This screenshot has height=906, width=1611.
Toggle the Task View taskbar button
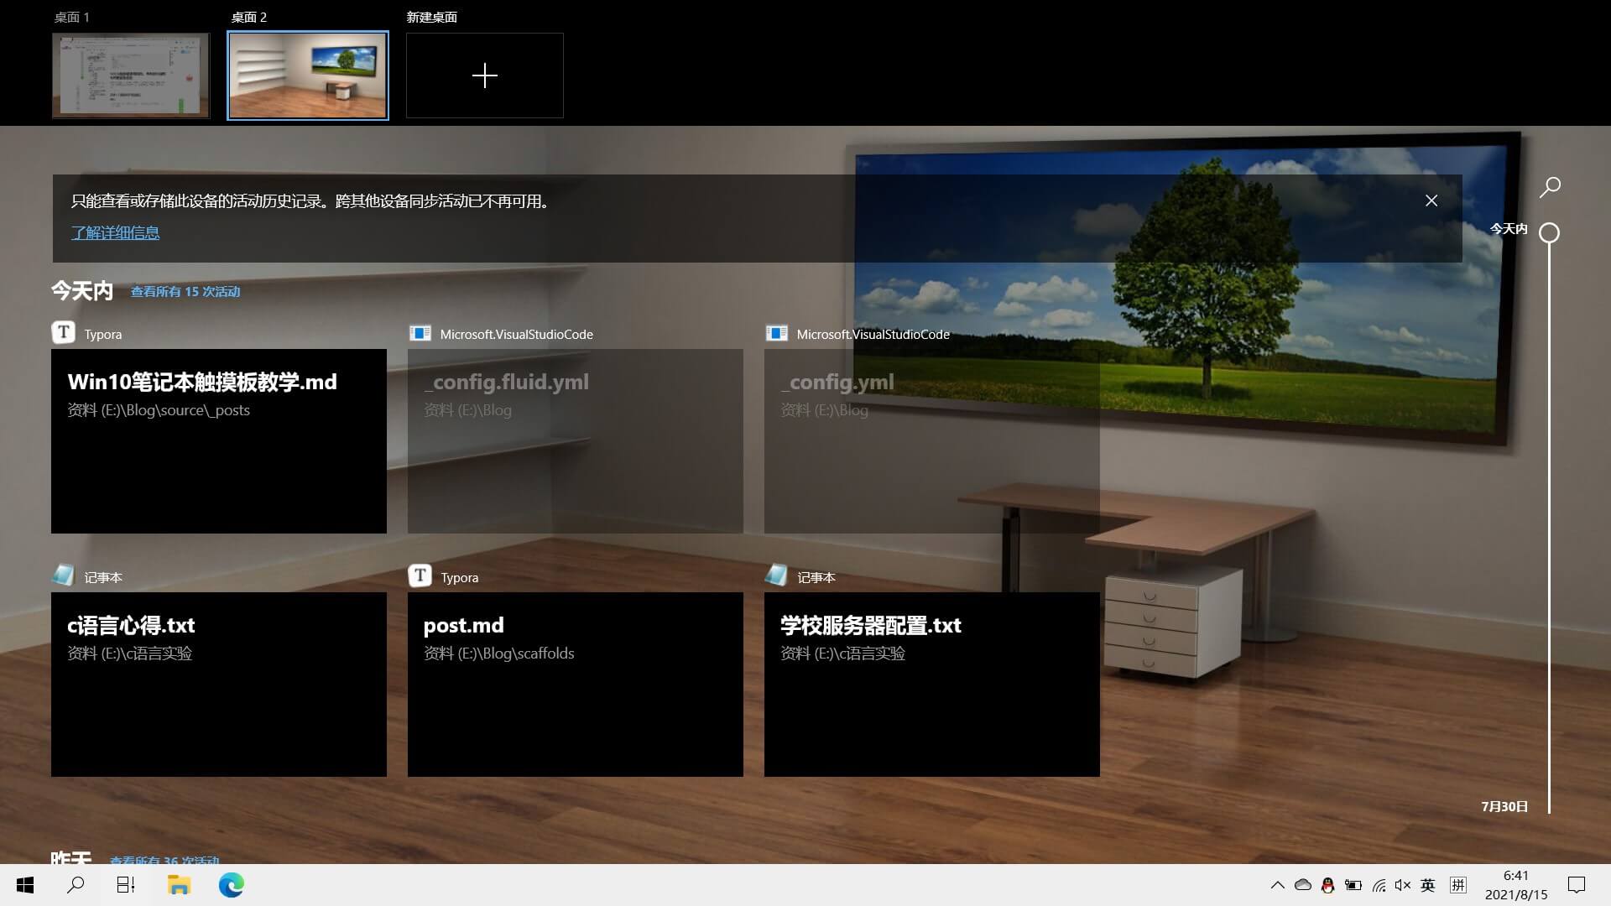click(126, 885)
